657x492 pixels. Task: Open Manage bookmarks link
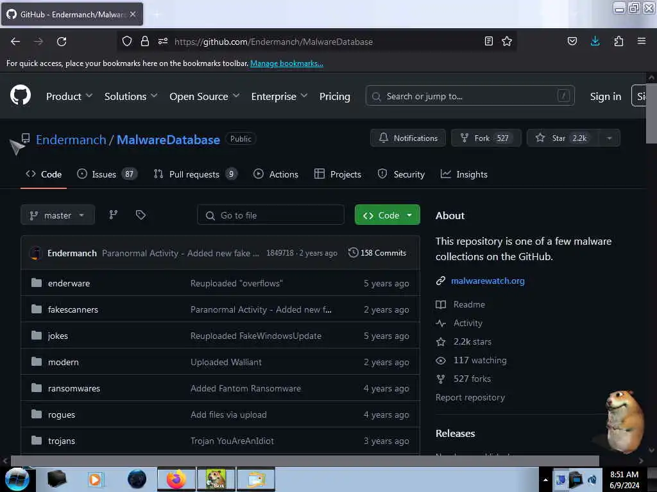coord(287,63)
